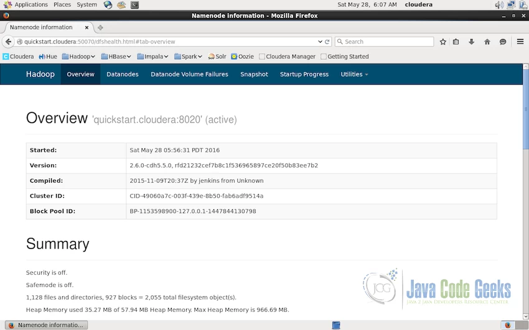Open the Applications menu

[x=26, y=5]
